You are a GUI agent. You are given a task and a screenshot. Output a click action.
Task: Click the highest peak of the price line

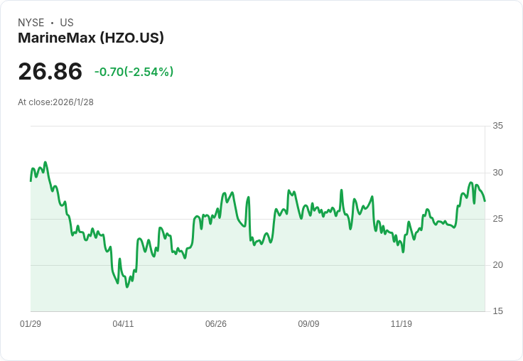click(45, 162)
